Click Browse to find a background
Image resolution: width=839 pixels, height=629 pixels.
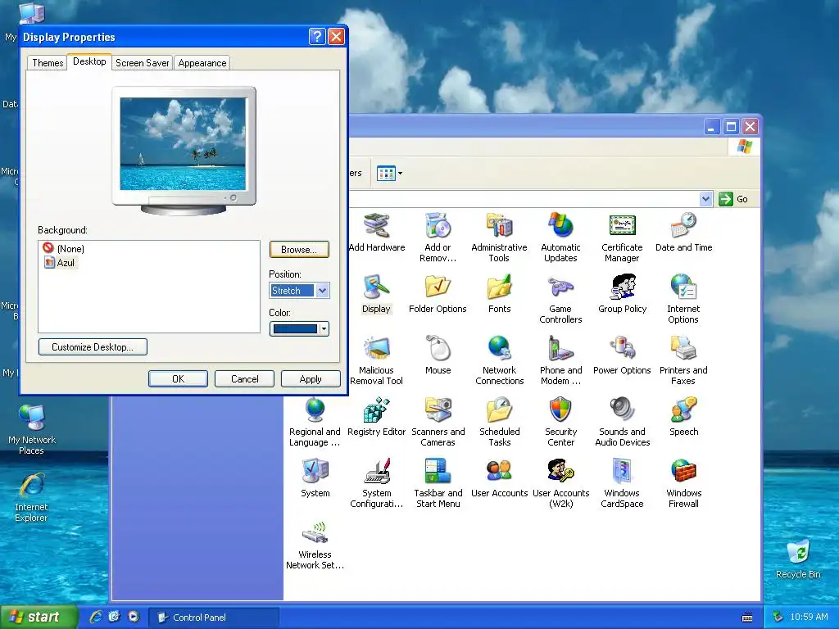[x=298, y=250]
